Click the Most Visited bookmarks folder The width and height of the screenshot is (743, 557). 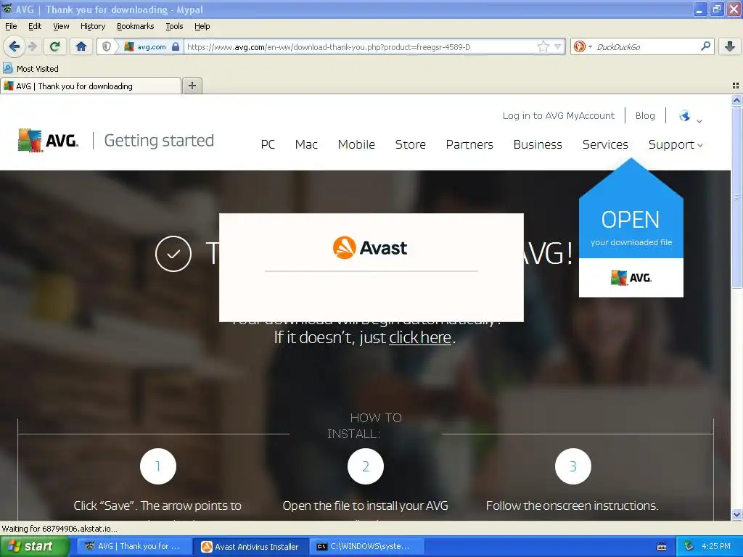30,69
